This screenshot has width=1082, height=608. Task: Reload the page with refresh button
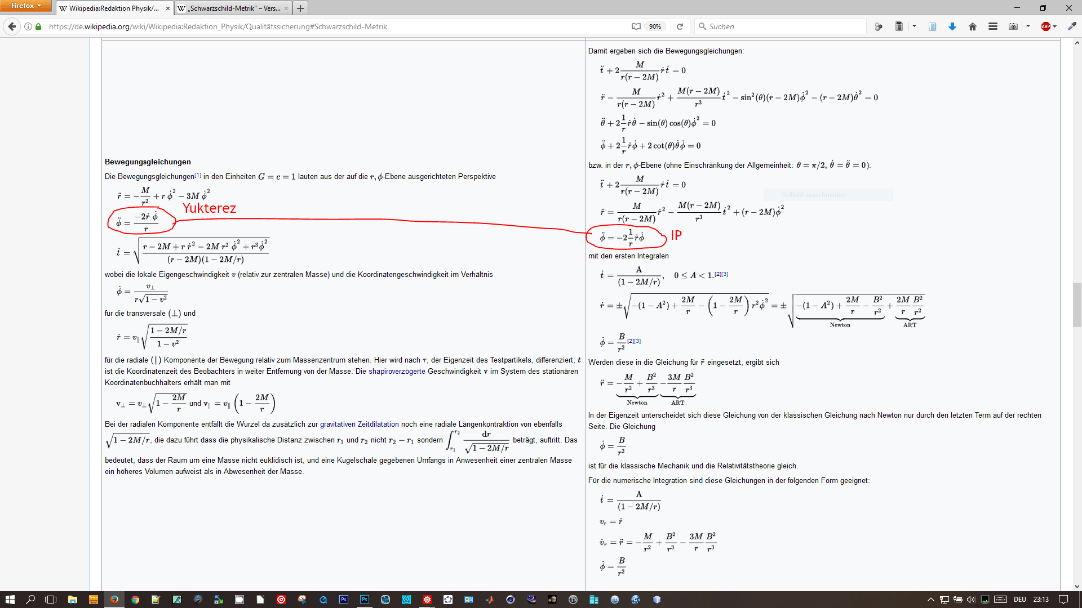[680, 26]
